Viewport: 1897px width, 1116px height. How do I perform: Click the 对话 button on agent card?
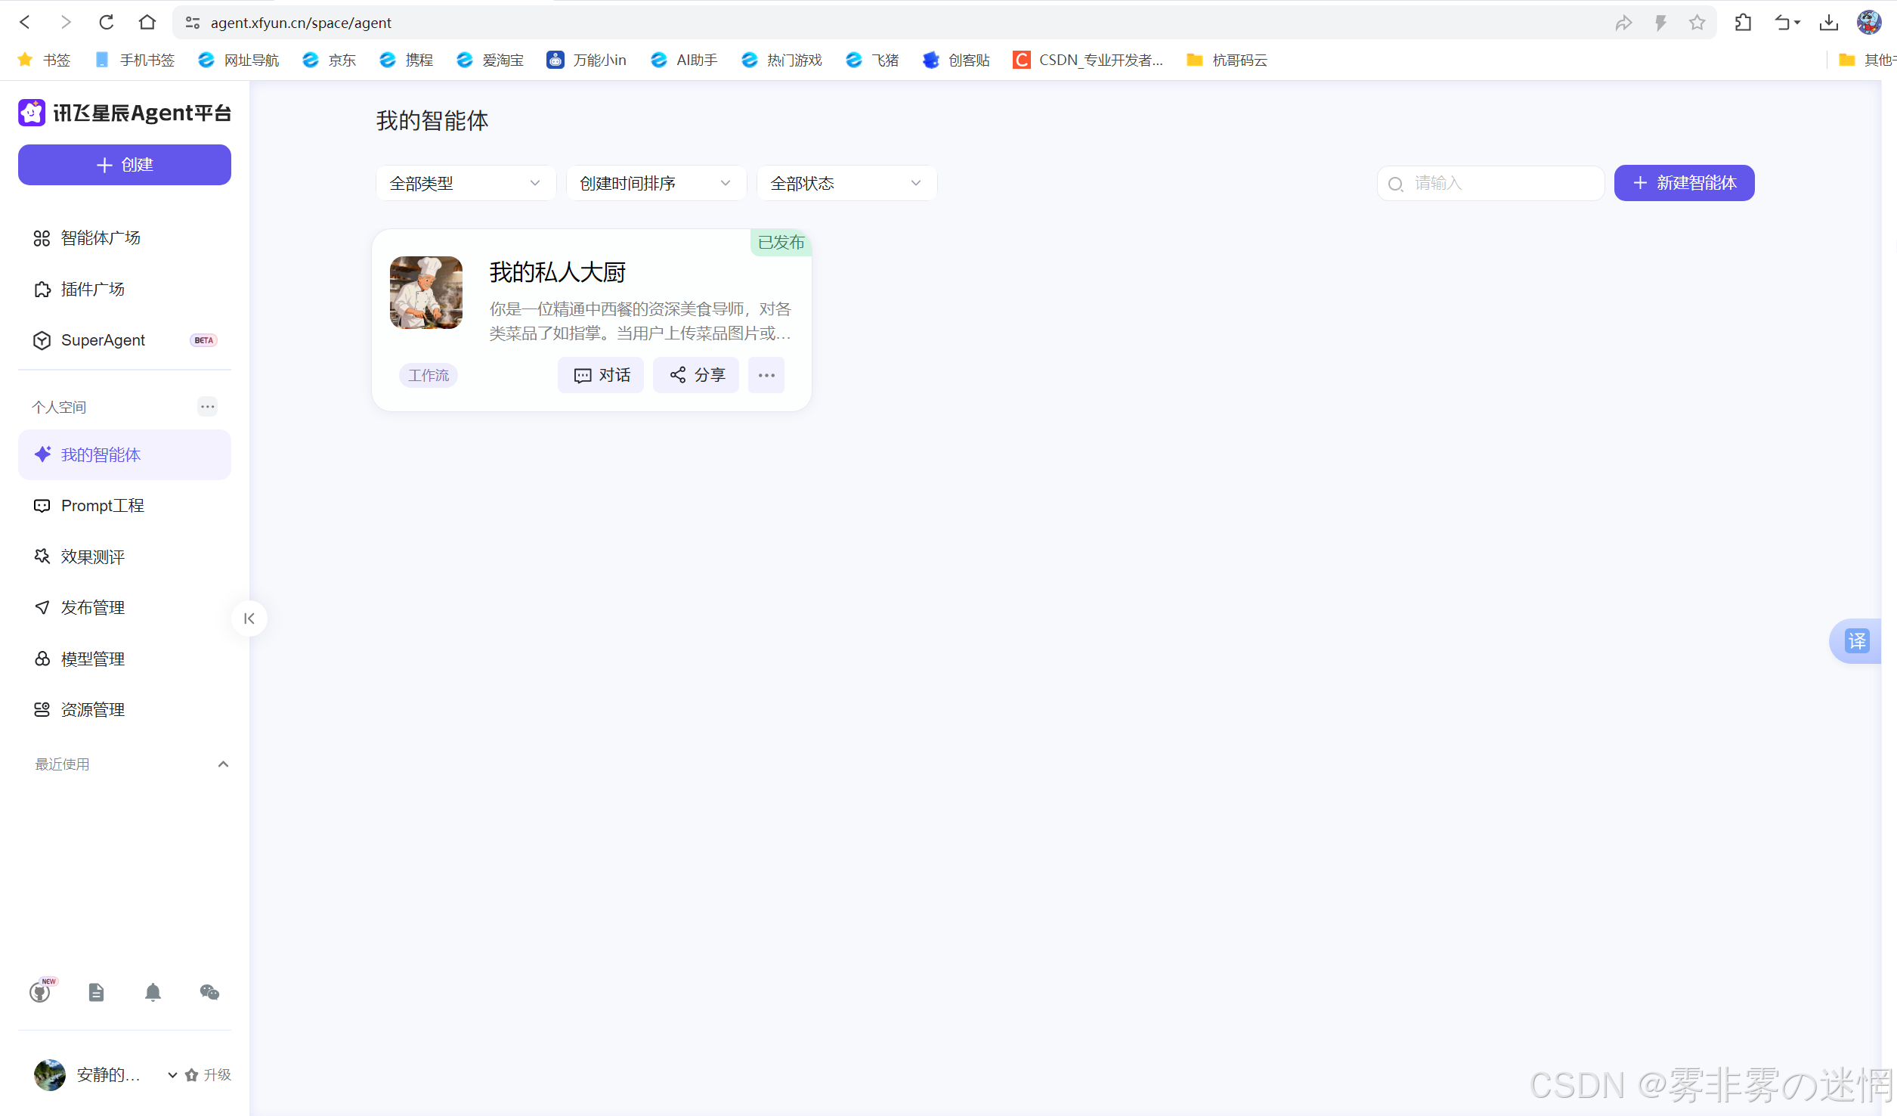coord(602,375)
